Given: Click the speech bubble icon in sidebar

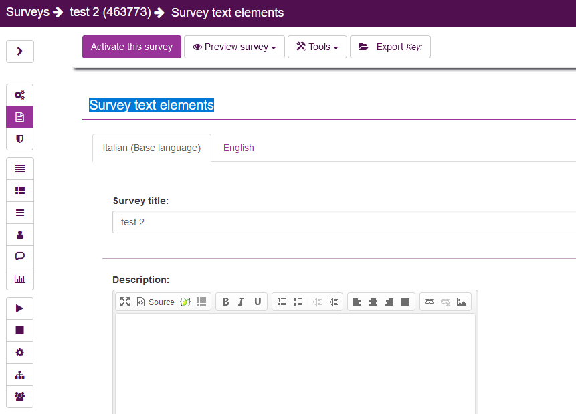Looking at the screenshot, I should [x=19, y=257].
